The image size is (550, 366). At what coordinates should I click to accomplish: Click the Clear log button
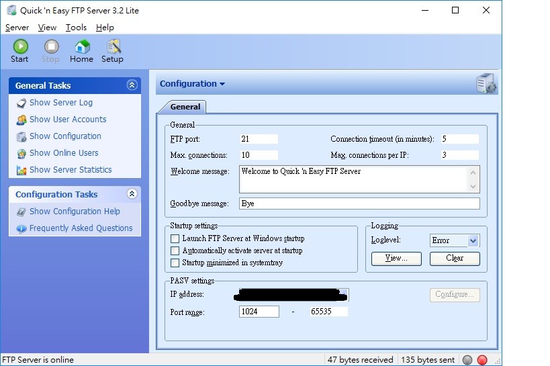tap(455, 259)
